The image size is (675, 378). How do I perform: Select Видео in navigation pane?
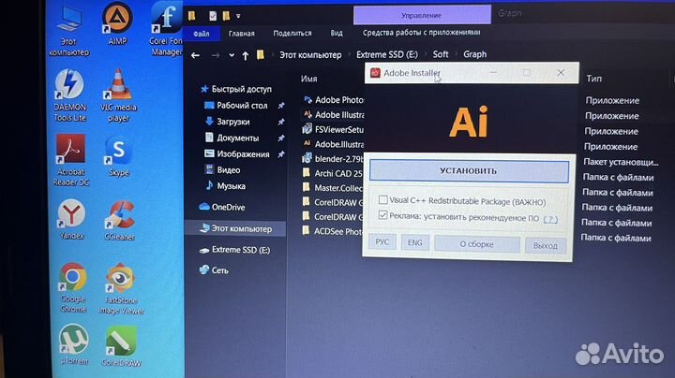pos(223,170)
